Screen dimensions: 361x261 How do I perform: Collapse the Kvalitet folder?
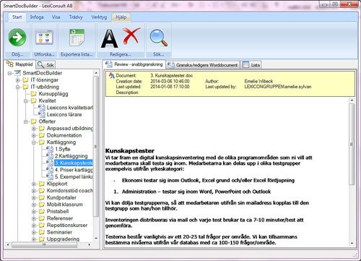click(x=26, y=101)
